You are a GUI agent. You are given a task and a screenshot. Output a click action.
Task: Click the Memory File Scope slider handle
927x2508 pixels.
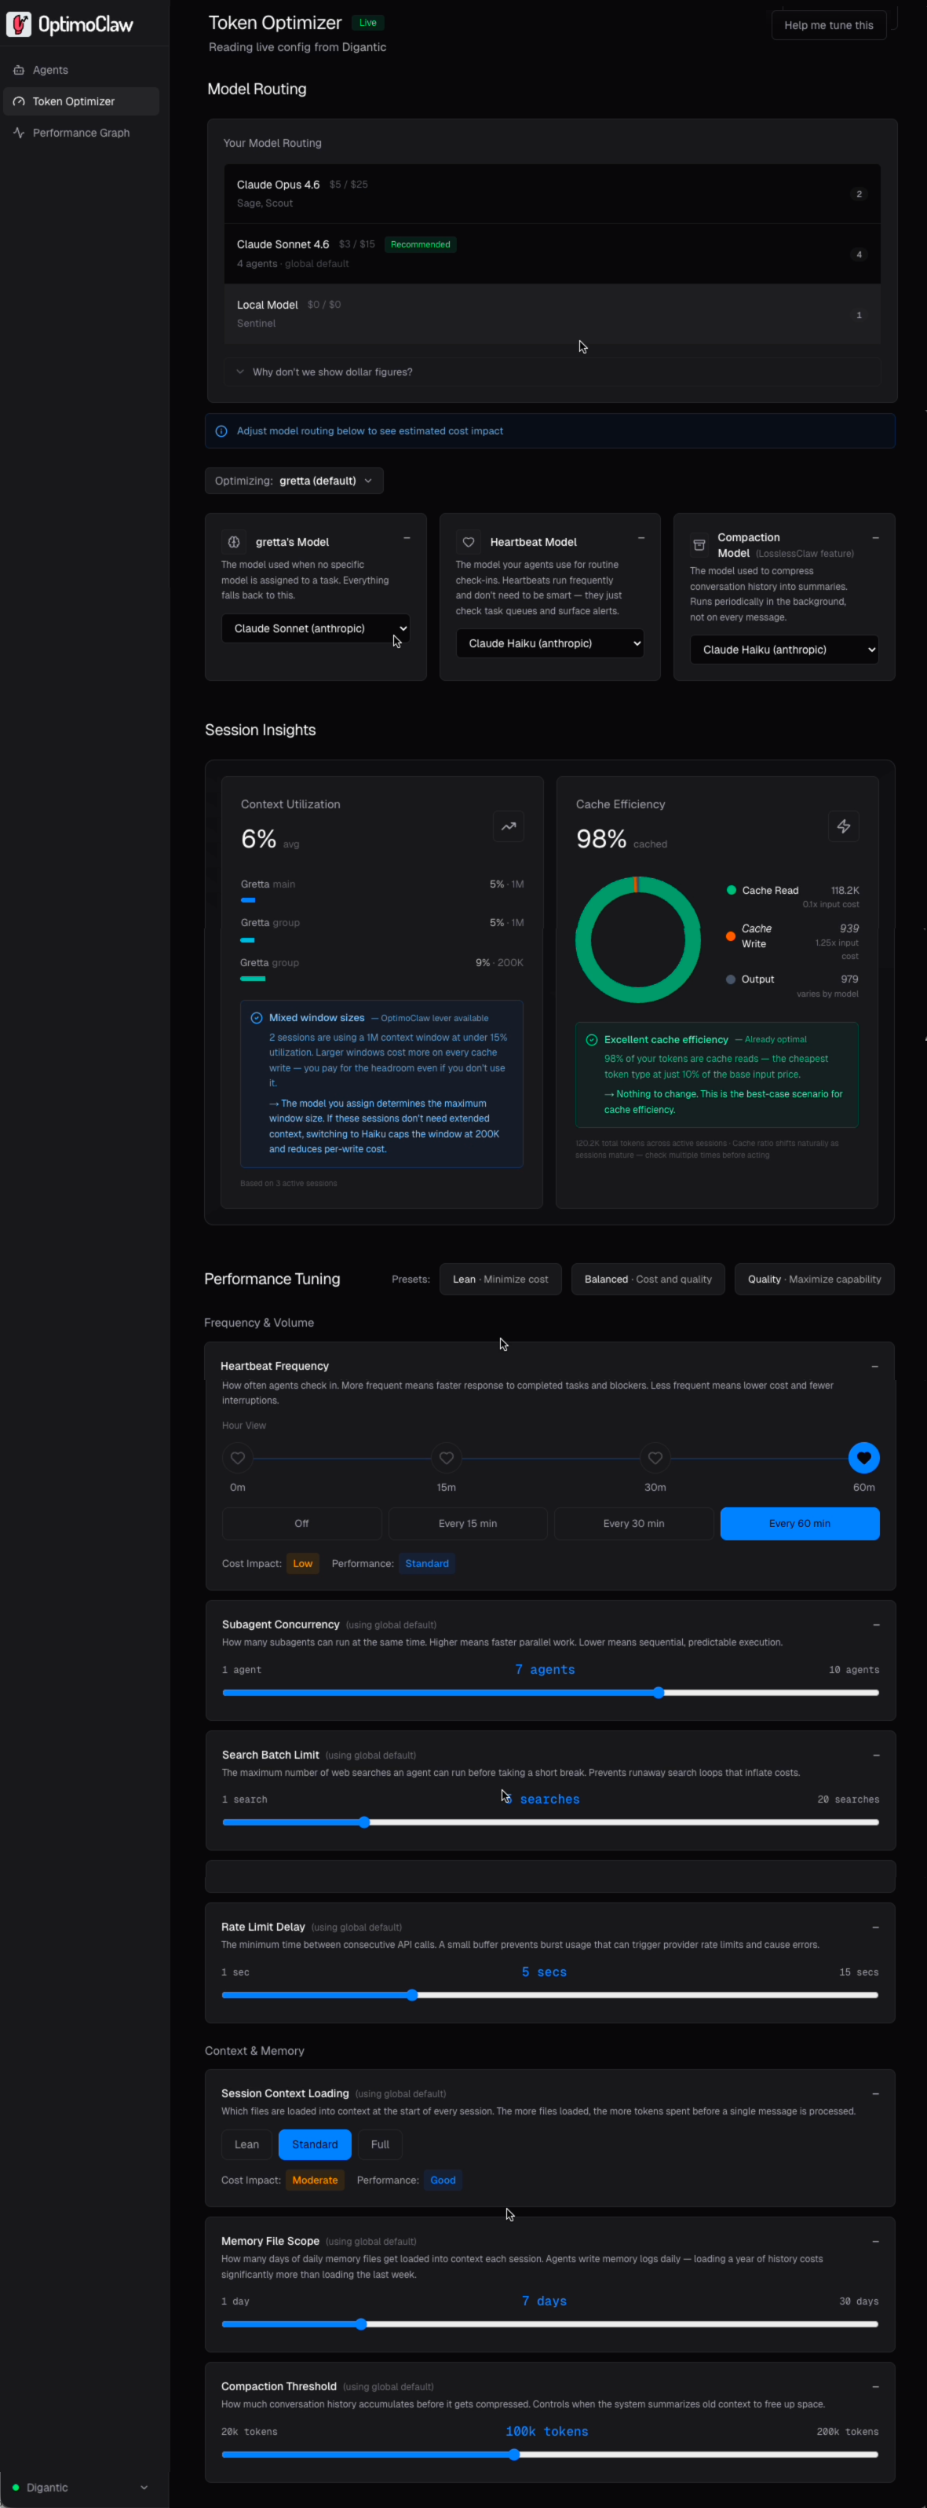[x=361, y=2325]
